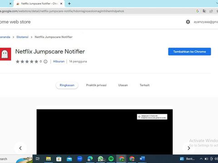Click the Netflix Jumpscare Notifier tab title
This screenshot has height=163, width=218.
(40, 4)
